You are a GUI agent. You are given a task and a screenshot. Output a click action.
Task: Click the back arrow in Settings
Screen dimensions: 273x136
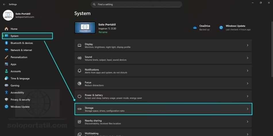tap(4, 4)
